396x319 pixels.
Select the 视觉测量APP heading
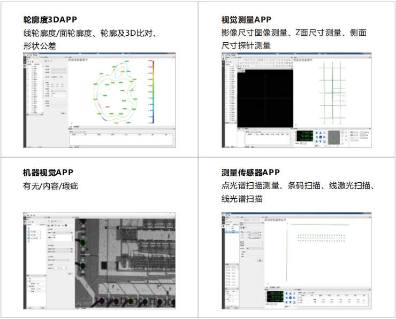[x=246, y=19]
